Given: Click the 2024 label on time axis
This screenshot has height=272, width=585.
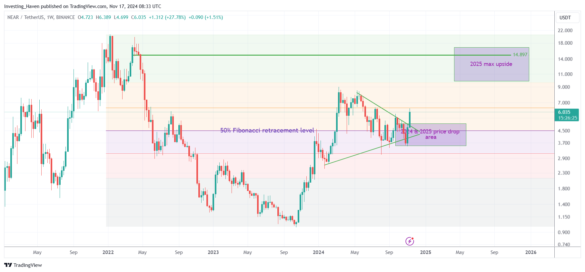Looking at the screenshot, I should (x=318, y=252).
